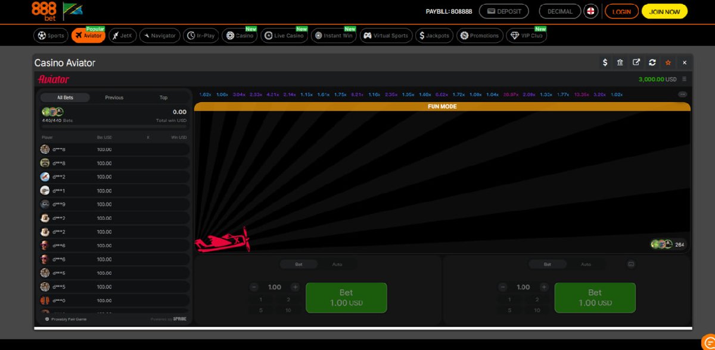715x350 pixels.
Task: Open the Promotions page
Action: tap(480, 36)
